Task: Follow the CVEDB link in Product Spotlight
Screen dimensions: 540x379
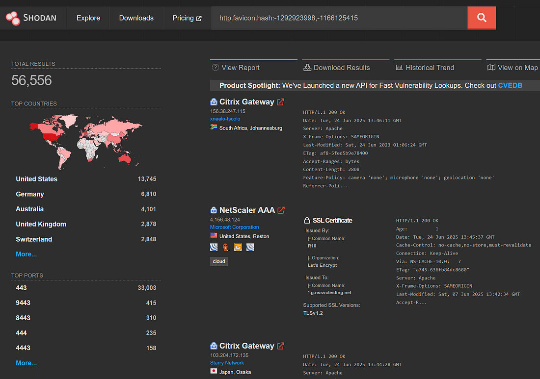Action: click(510, 85)
